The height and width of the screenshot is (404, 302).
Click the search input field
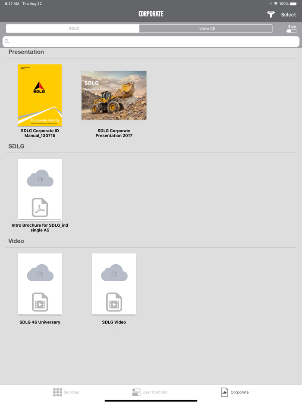pyautogui.click(x=151, y=42)
